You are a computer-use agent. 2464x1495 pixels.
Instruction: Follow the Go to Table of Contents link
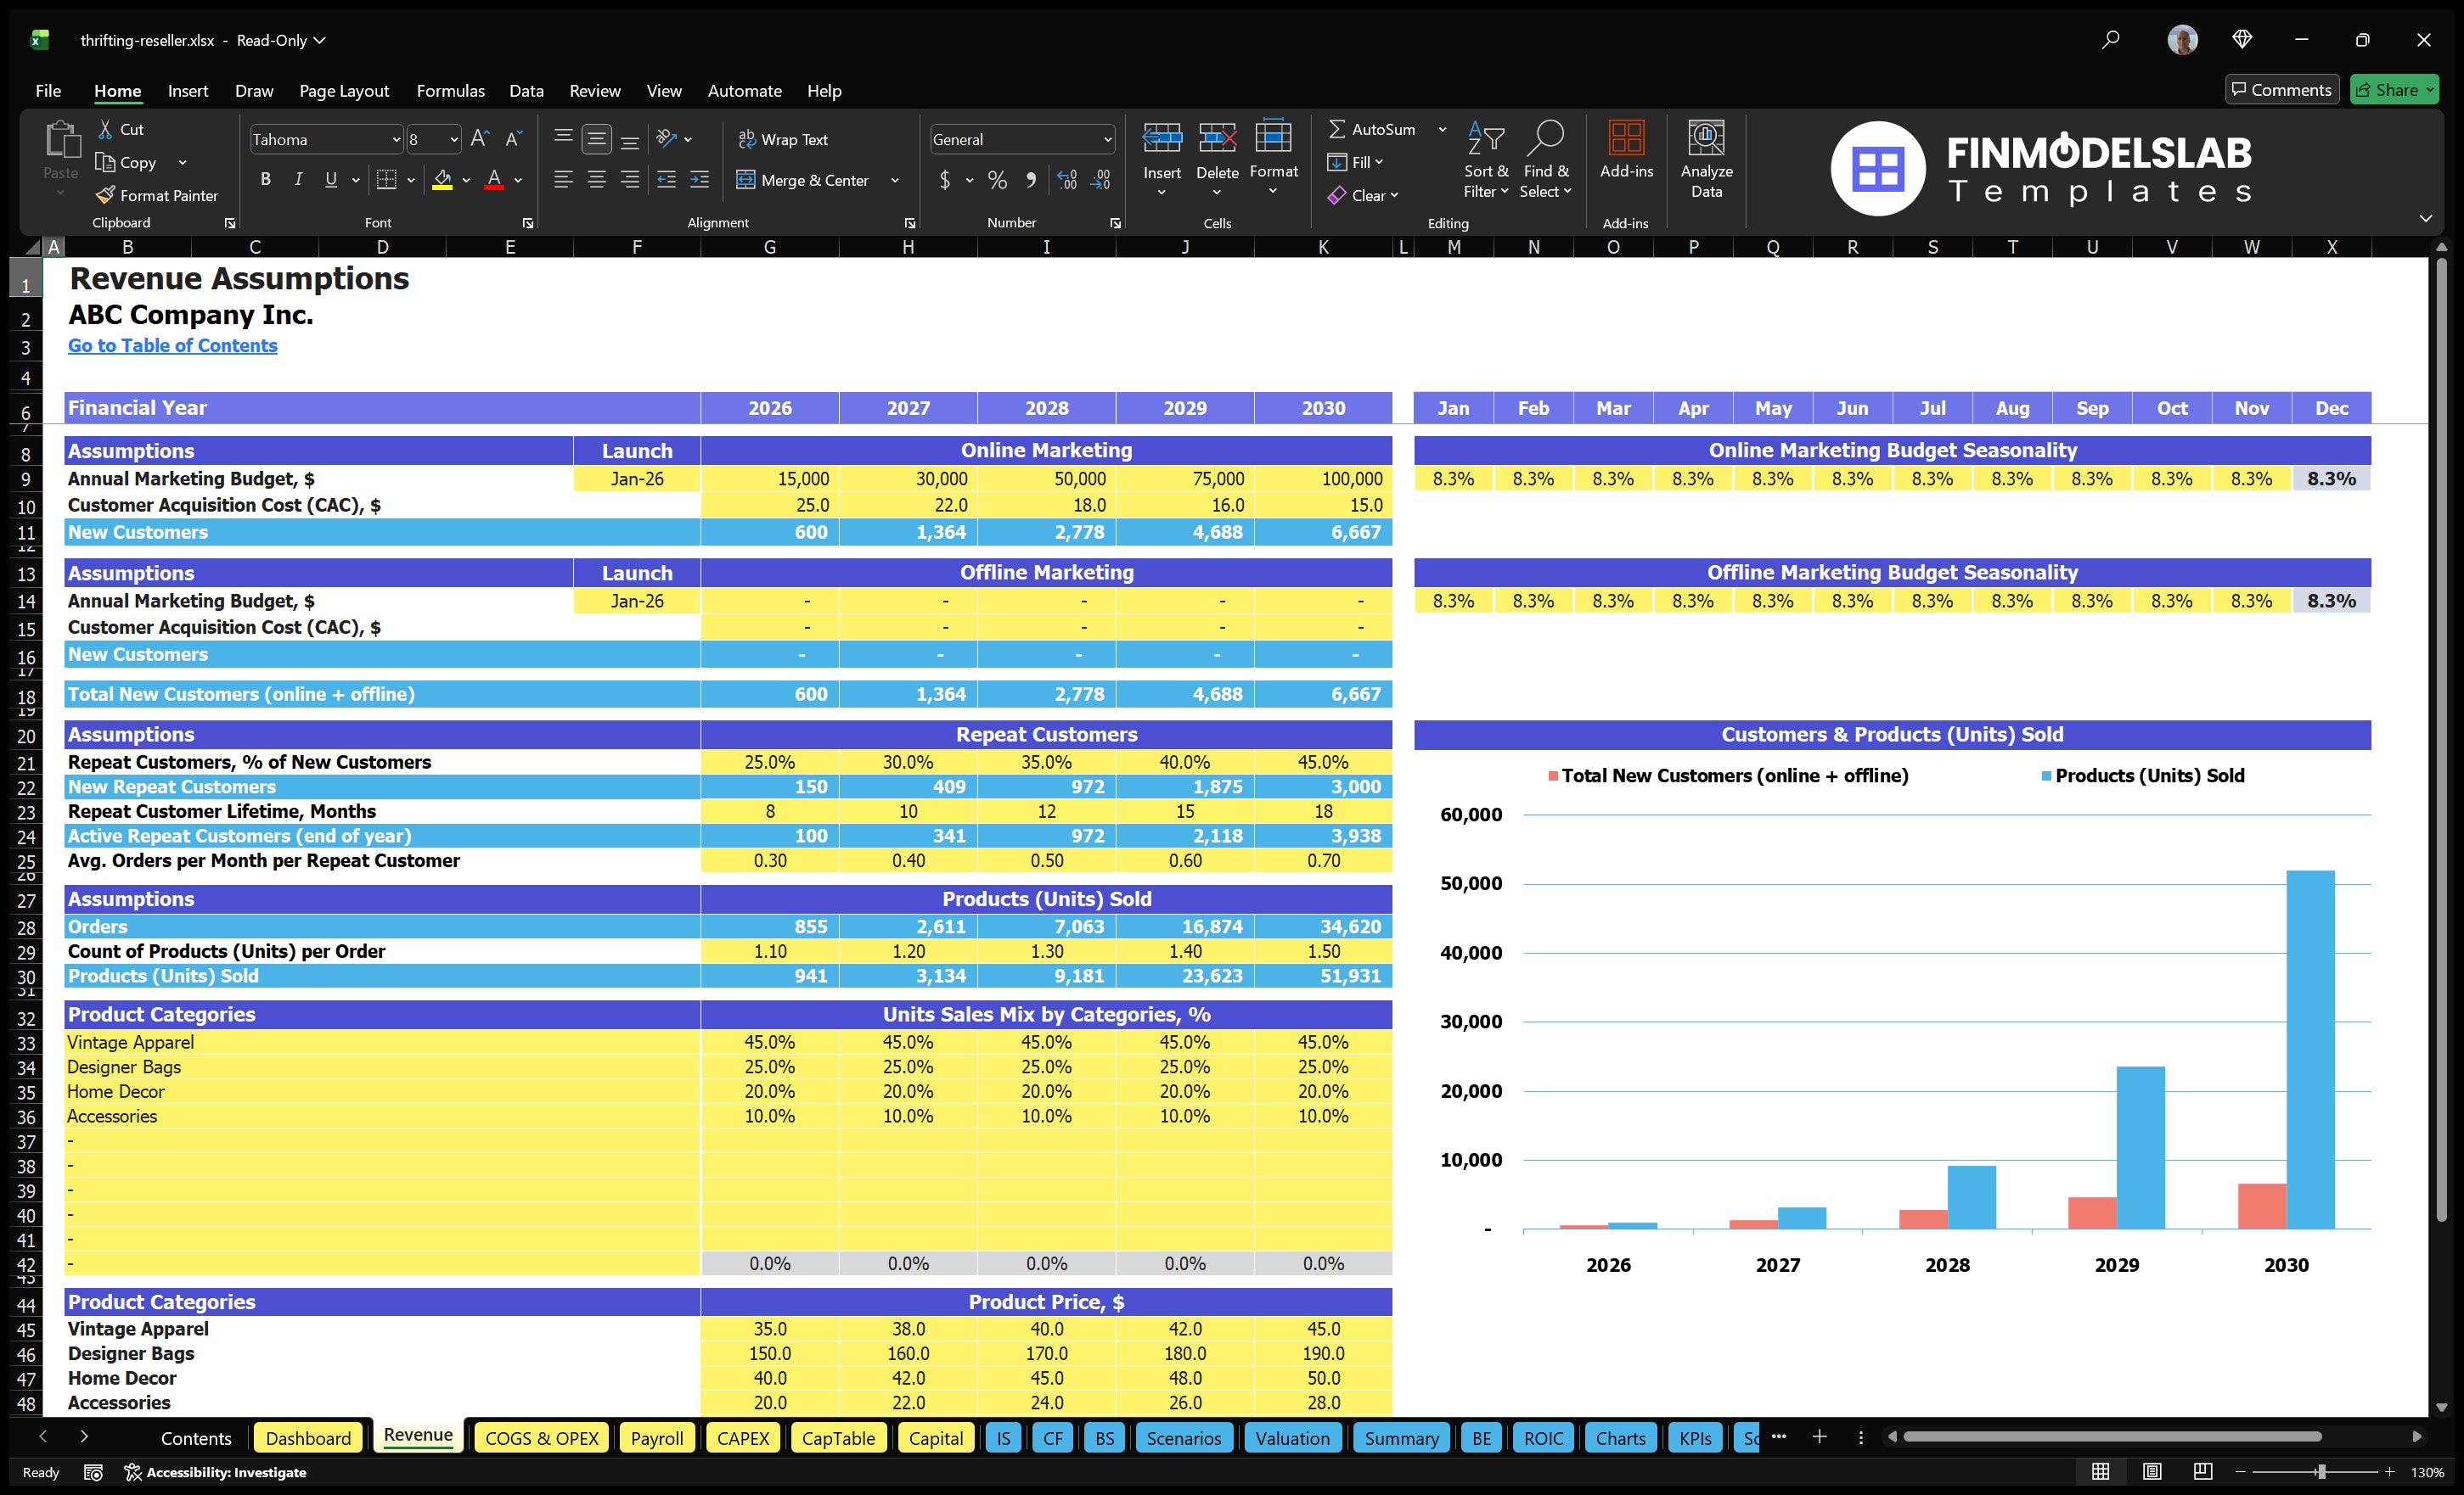(x=172, y=344)
